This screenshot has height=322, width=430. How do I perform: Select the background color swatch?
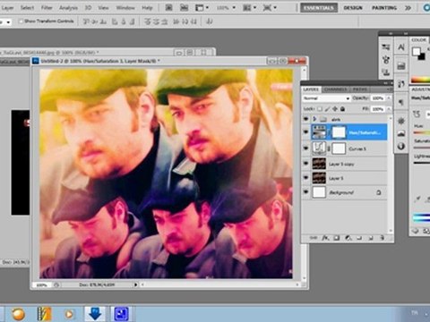click(x=422, y=57)
